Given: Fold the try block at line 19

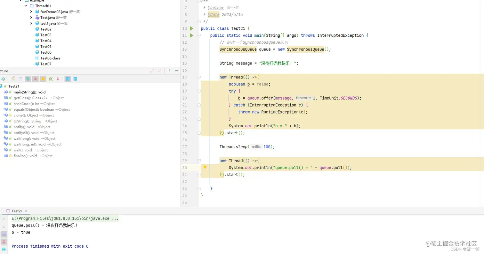Looking at the screenshot, I should 199,91.
